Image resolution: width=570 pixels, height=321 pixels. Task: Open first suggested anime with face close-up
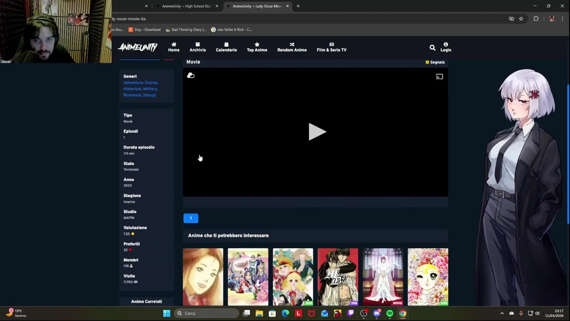point(203,277)
